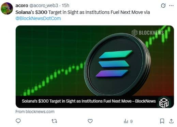
Task: Follow the @BlockNewsDotCom mention link
Action: click(x=38, y=18)
